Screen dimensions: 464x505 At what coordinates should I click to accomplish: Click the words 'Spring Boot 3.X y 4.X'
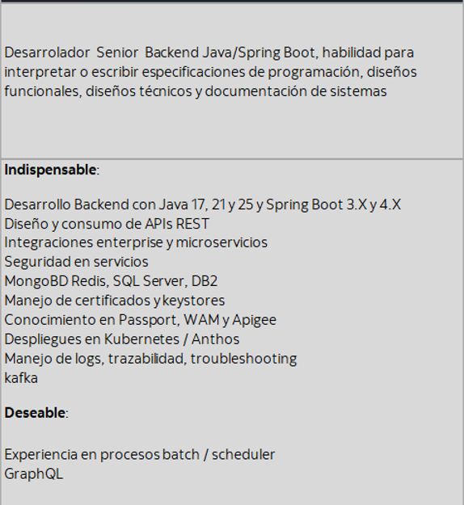(x=334, y=205)
